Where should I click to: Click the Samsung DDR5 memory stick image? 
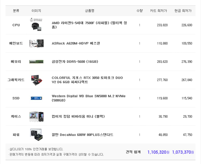click(x=36, y=62)
